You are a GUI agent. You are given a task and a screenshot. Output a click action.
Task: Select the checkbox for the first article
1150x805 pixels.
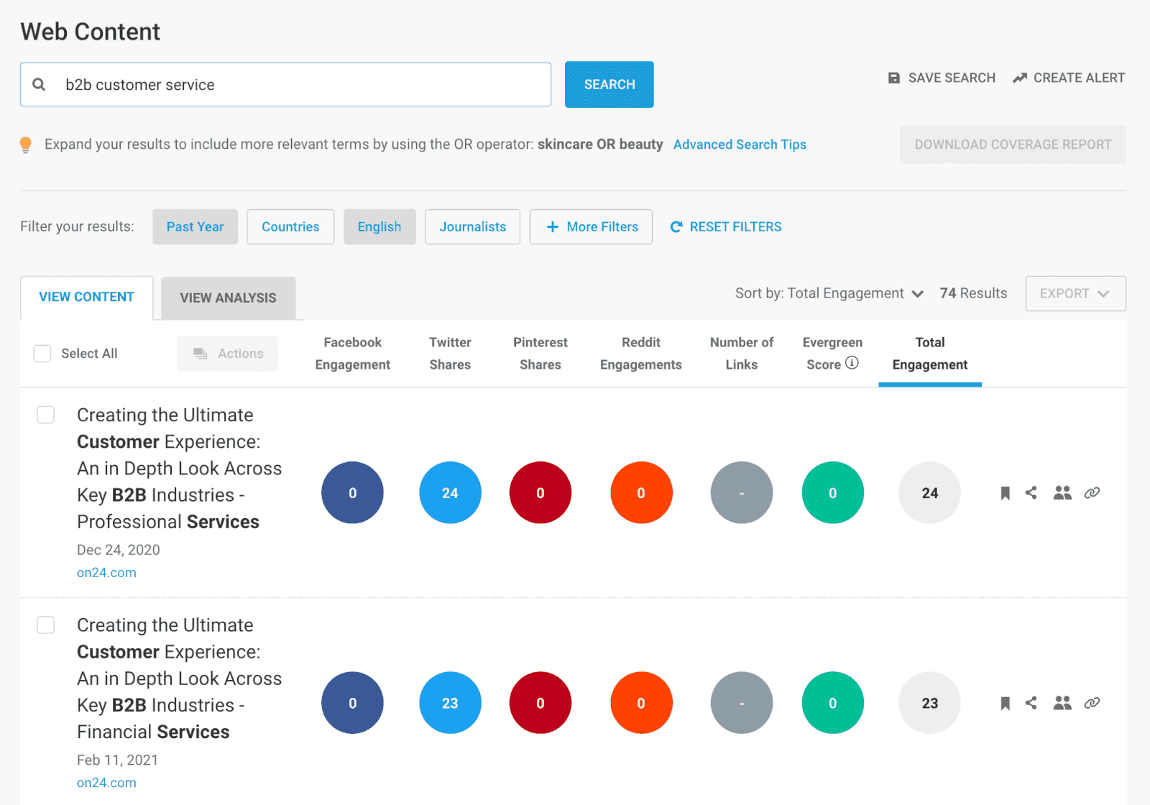45,415
